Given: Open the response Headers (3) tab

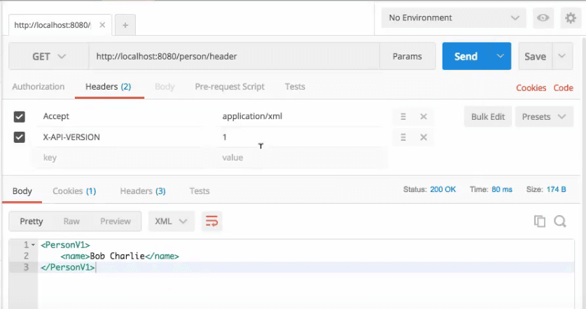Looking at the screenshot, I should coord(143,191).
